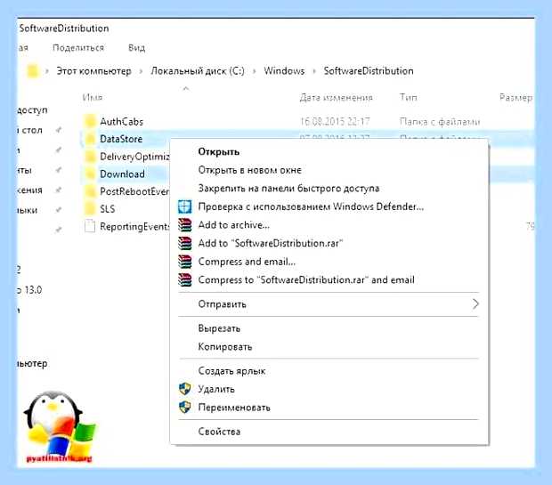Image resolution: width=552 pixels, height=485 pixels.
Task: Click the PostRebootEvent folder icon
Action: 90,191
